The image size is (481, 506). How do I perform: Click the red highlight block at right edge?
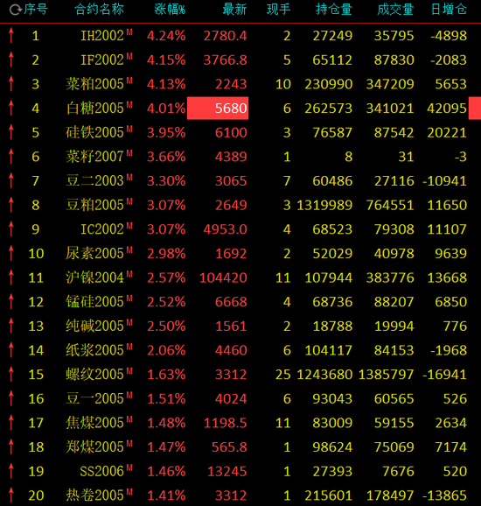(x=475, y=108)
